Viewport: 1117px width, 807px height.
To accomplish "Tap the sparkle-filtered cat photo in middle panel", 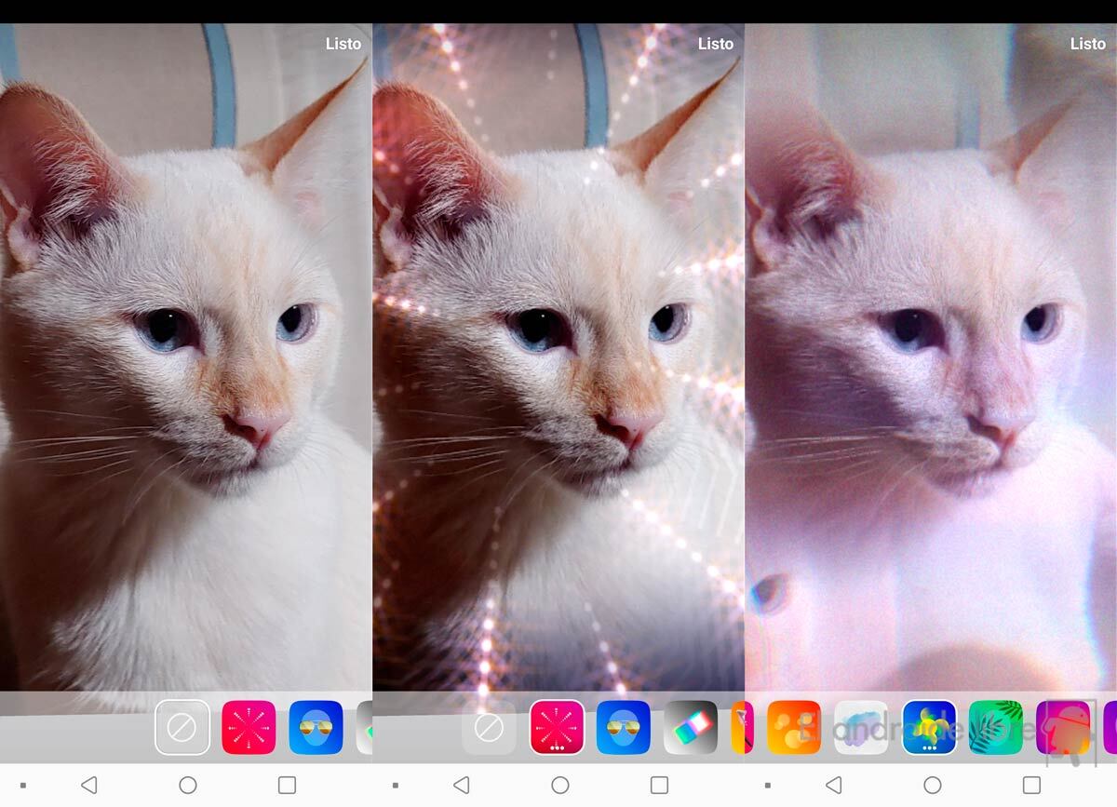I will tap(558, 372).
